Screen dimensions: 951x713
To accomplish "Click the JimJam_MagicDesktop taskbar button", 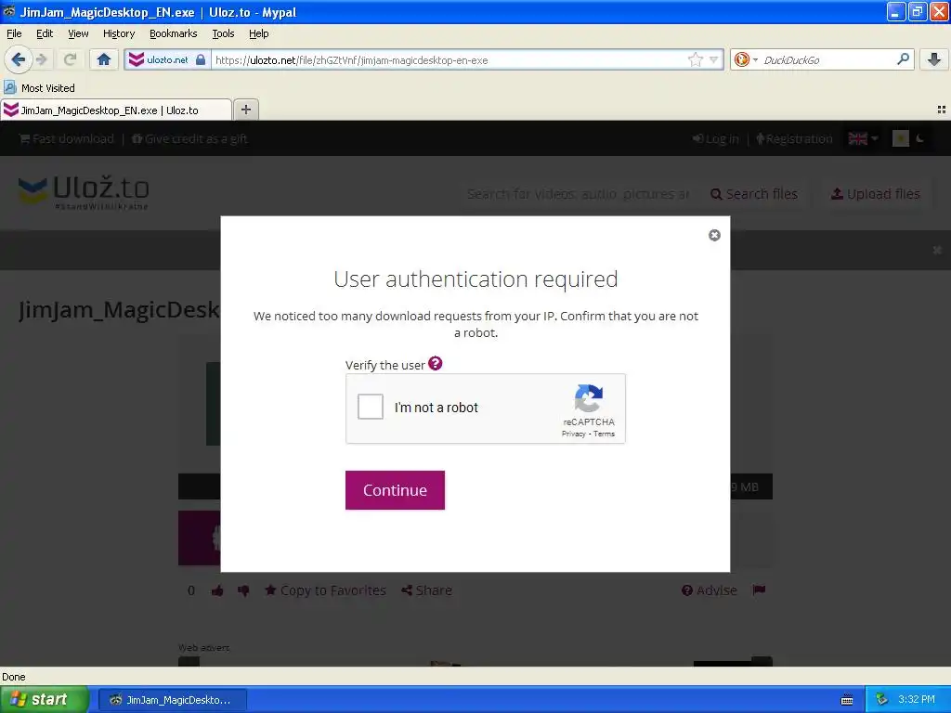I will pyautogui.click(x=172, y=700).
